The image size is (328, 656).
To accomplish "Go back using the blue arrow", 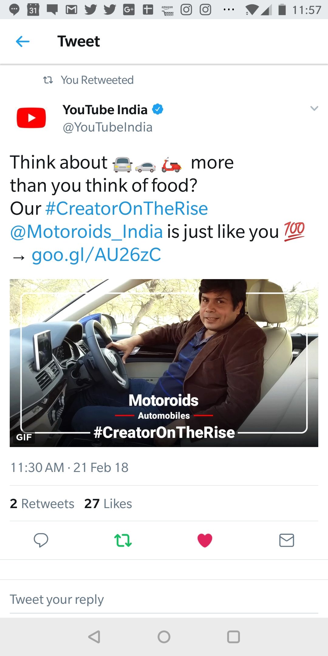I will pos(23,41).
